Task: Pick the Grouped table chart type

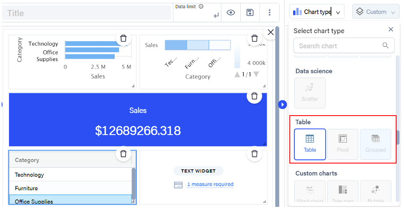Action: (375, 144)
